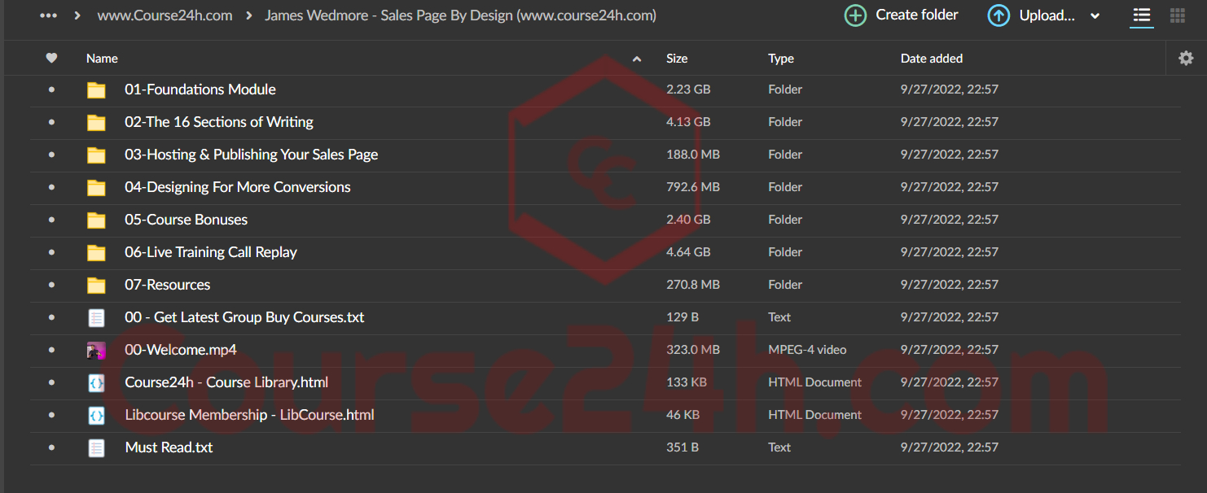Toggle the name sort direction arrow
The width and height of the screenshot is (1207, 493).
coord(637,59)
